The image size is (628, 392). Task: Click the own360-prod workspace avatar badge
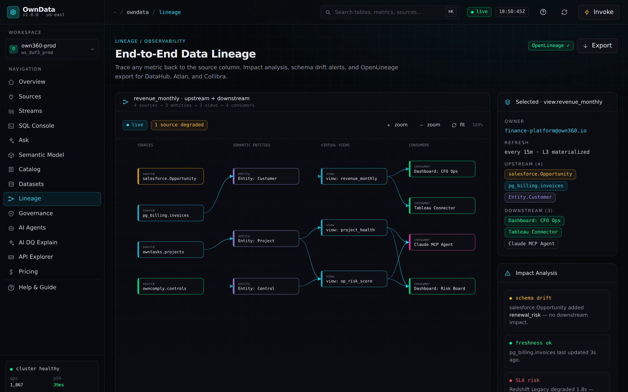[13, 49]
